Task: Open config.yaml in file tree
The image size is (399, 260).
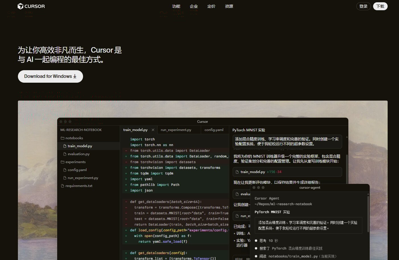Action: coord(88,170)
